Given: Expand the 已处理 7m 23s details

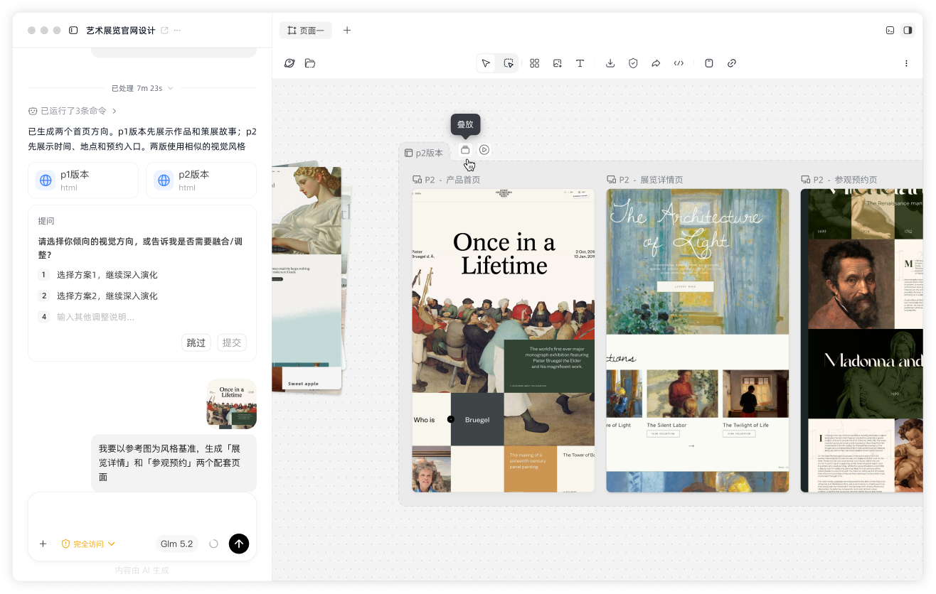Looking at the screenshot, I should tap(142, 88).
